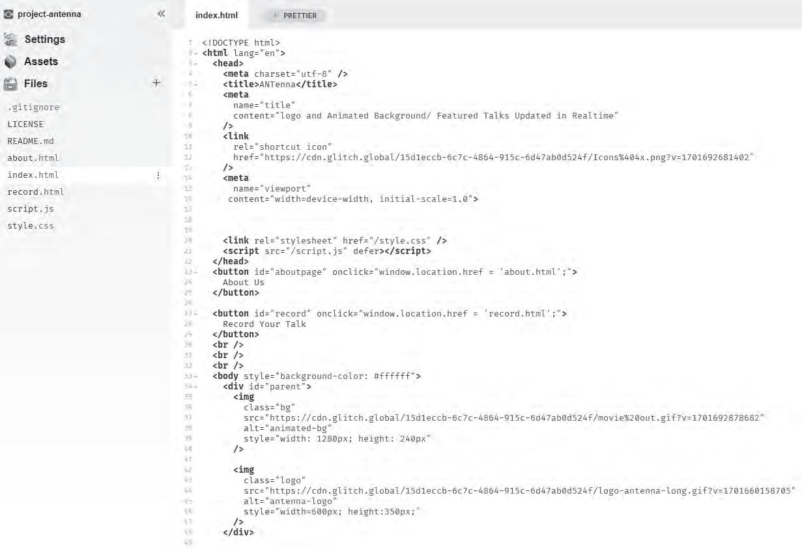Place cursor on the DOCTYPE html line

[x=241, y=43]
